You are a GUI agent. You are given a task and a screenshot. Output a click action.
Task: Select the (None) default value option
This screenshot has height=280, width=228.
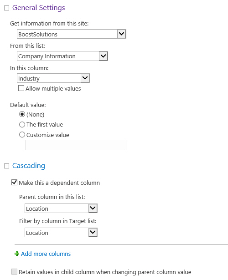(x=22, y=114)
